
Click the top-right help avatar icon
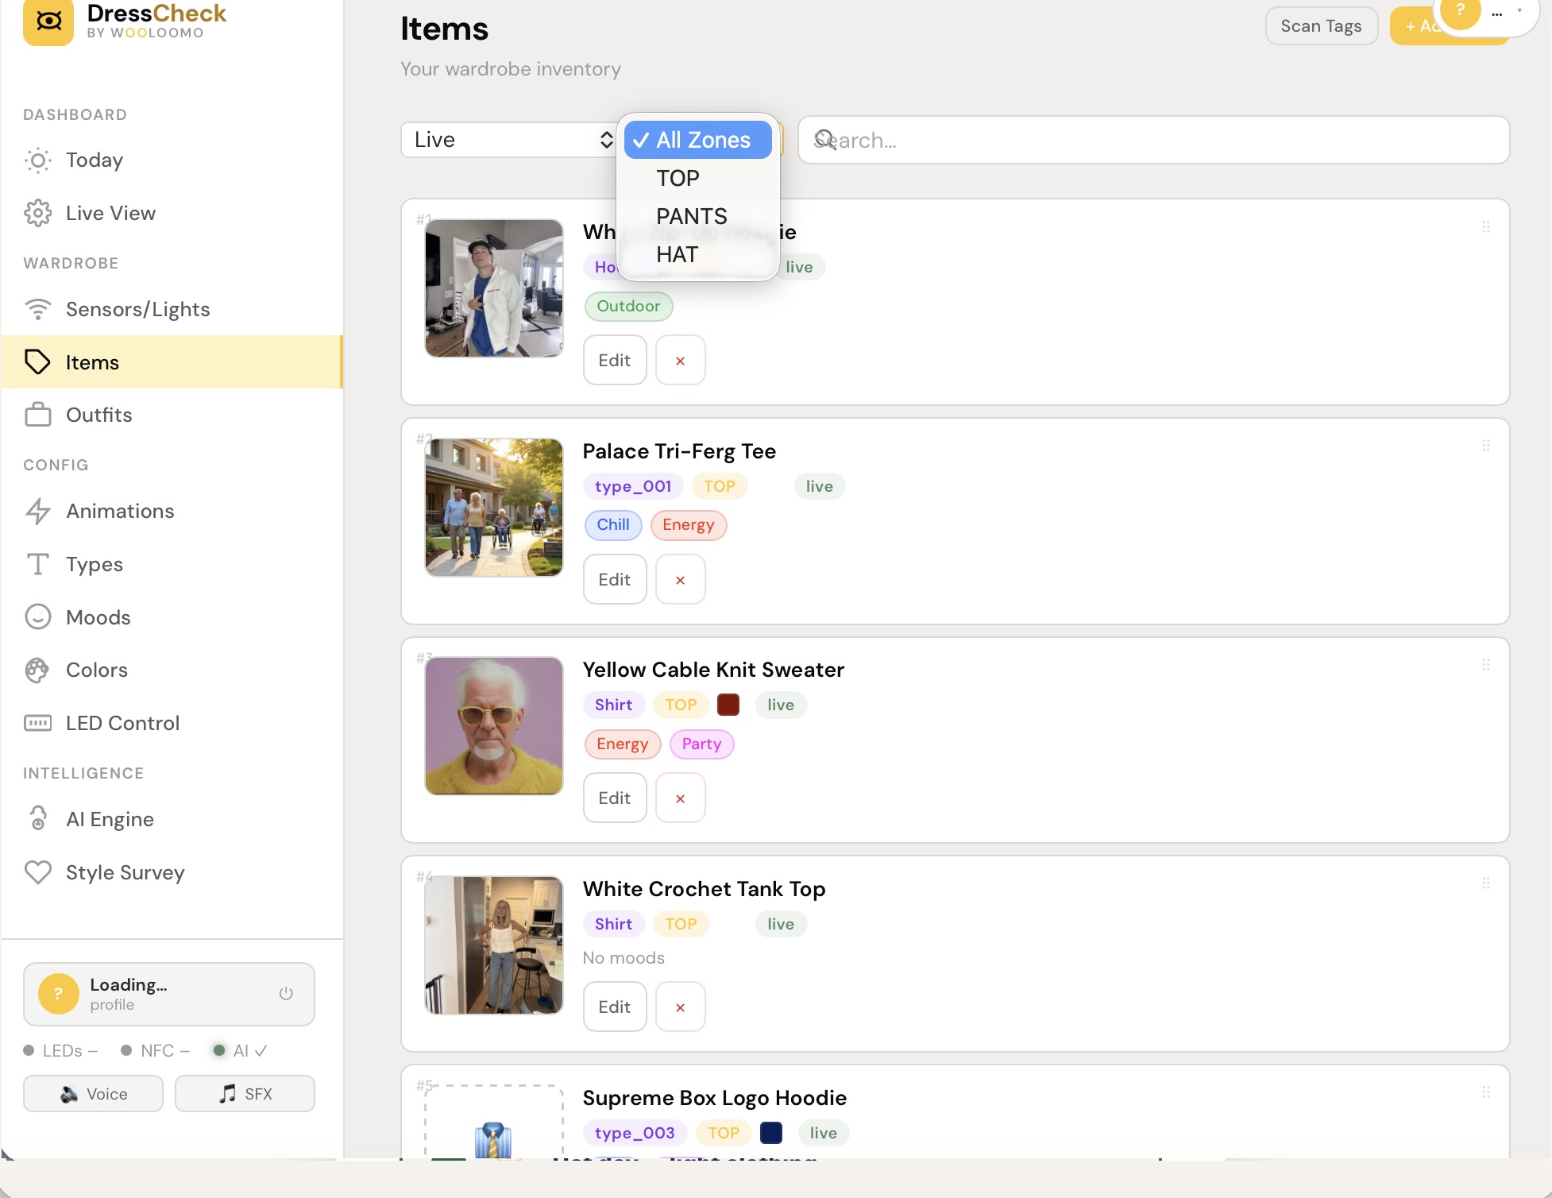click(x=1460, y=11)
